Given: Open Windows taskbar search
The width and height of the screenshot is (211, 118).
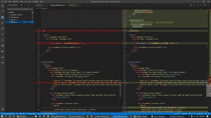Looking at the screenshot, I should click(x=6, y=116).
